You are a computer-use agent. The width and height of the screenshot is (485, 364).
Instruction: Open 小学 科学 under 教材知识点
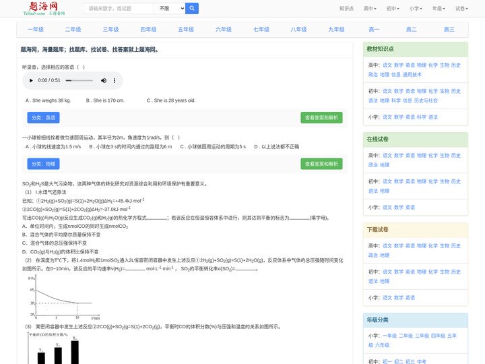click(x=421, y=117)
